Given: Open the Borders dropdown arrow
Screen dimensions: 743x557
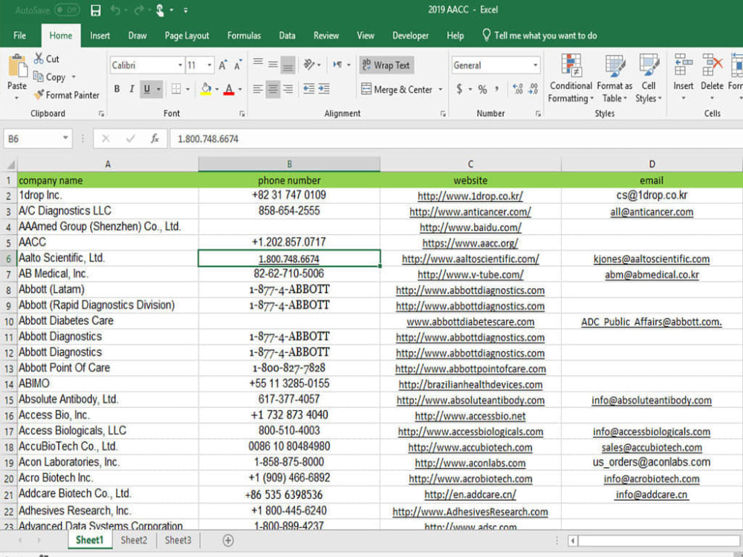Looking at the screenshot, I should click(188, 89).
